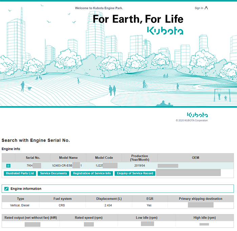Select the displacement value 2.434
The width and height of the screenshot is (237, 231).
pos(108,206)
